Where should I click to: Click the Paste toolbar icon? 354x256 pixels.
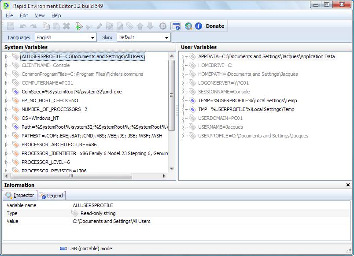56,26
